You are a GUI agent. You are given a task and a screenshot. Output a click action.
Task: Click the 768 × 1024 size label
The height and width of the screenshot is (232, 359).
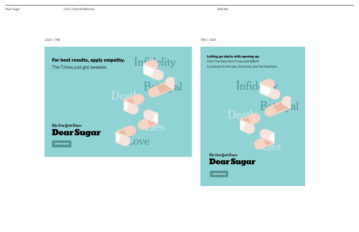(208, 40)
